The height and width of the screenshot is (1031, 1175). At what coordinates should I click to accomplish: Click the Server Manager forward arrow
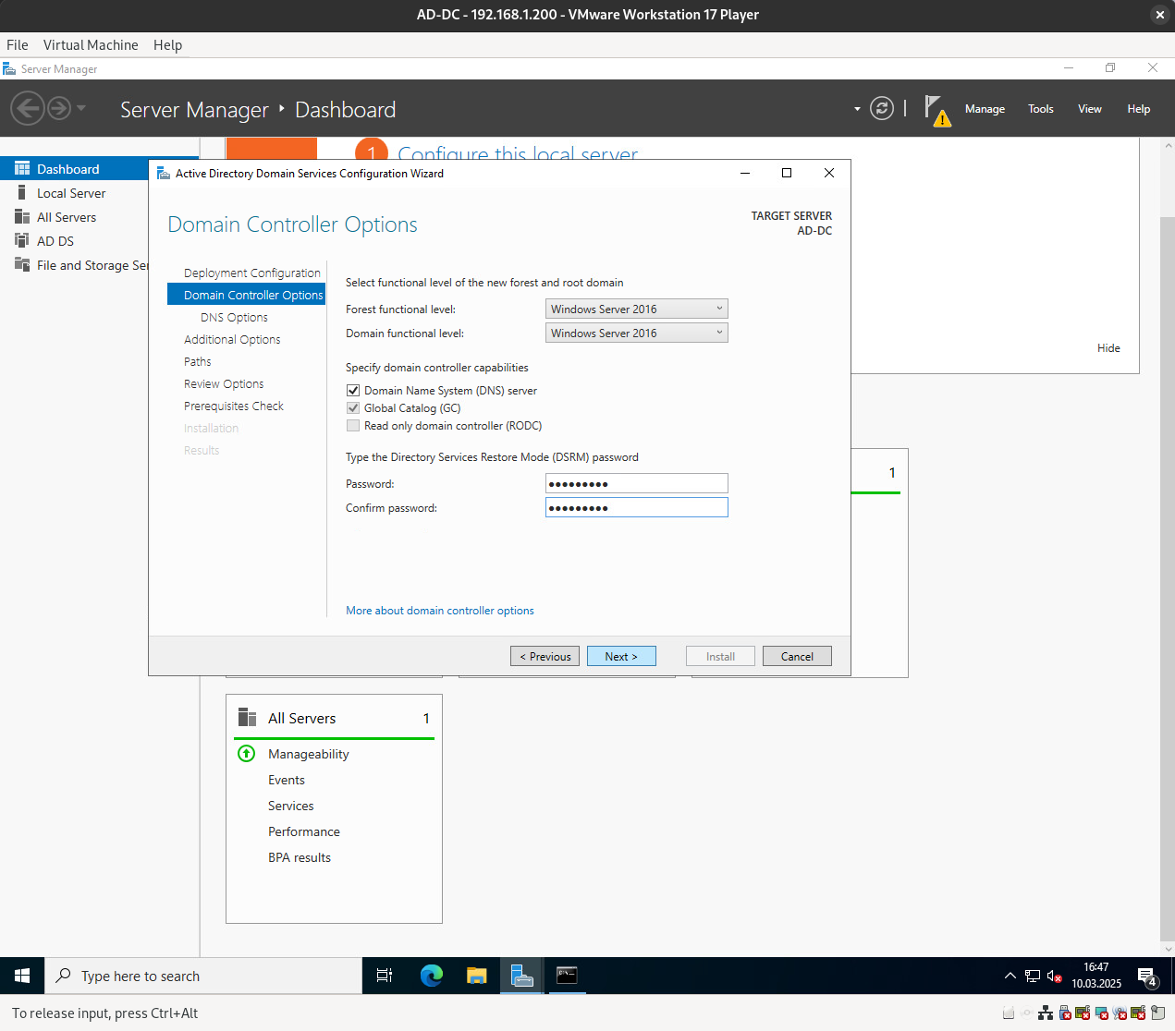click(x=59, y=109)
